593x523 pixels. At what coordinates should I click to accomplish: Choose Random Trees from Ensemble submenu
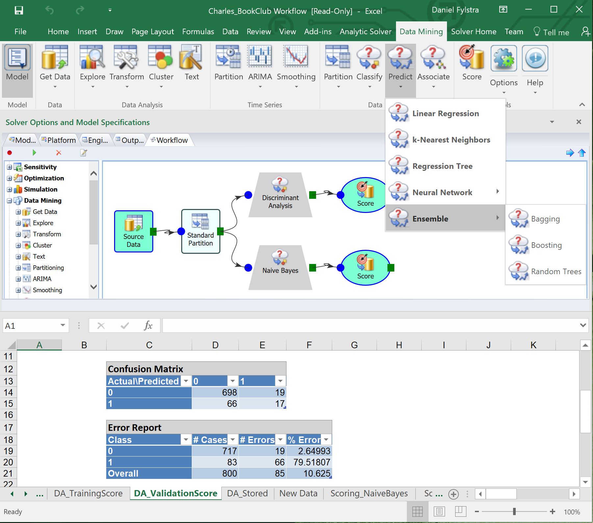[x=556, y=272]
